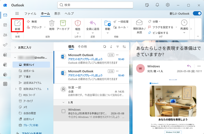Open dropdown arrow below 新規
The image size is (204, 134).
point(17,33)
